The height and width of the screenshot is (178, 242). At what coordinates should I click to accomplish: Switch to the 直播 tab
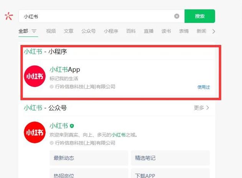click(x=149, y=31)
